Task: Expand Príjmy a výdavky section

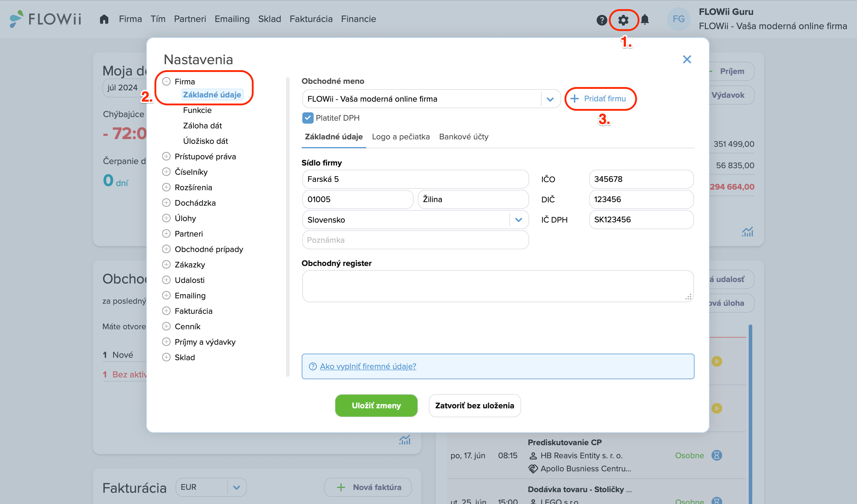Action: click(166, 342)
